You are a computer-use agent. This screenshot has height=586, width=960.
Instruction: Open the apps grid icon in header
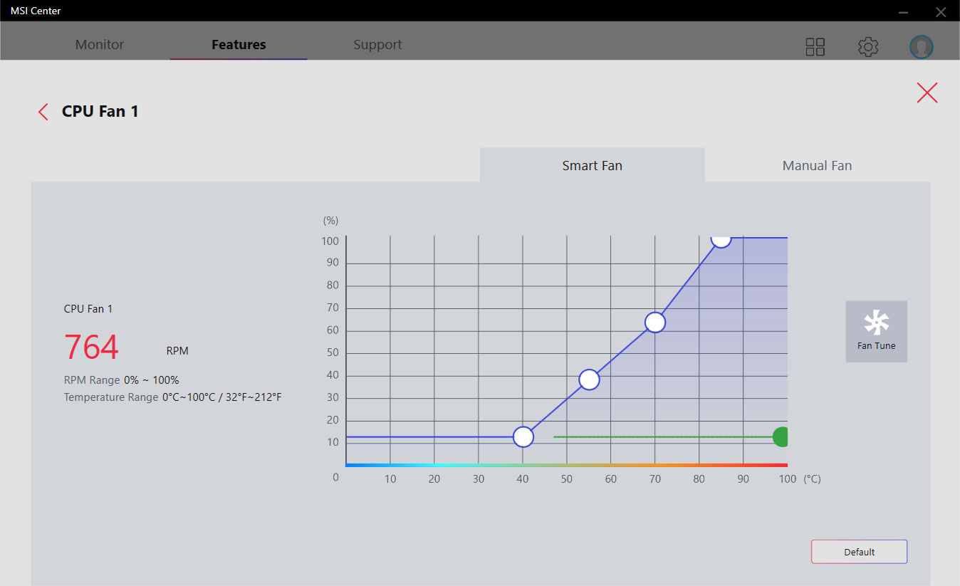pos(815,47)
